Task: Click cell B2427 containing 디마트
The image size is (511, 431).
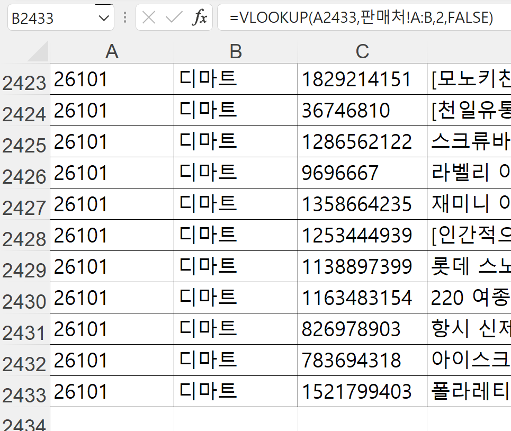Action: pyautogui.click(x=236, y=204)
